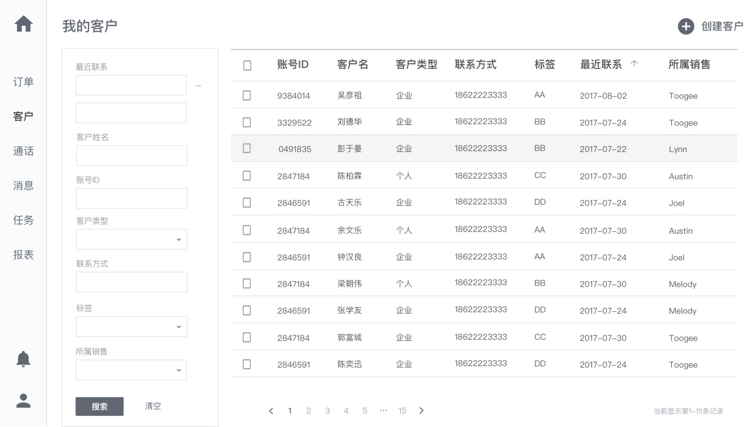The width and height of the screenshot is (750, 427).
Task: Select page 1 in pagination
Action: pos(290,411)
